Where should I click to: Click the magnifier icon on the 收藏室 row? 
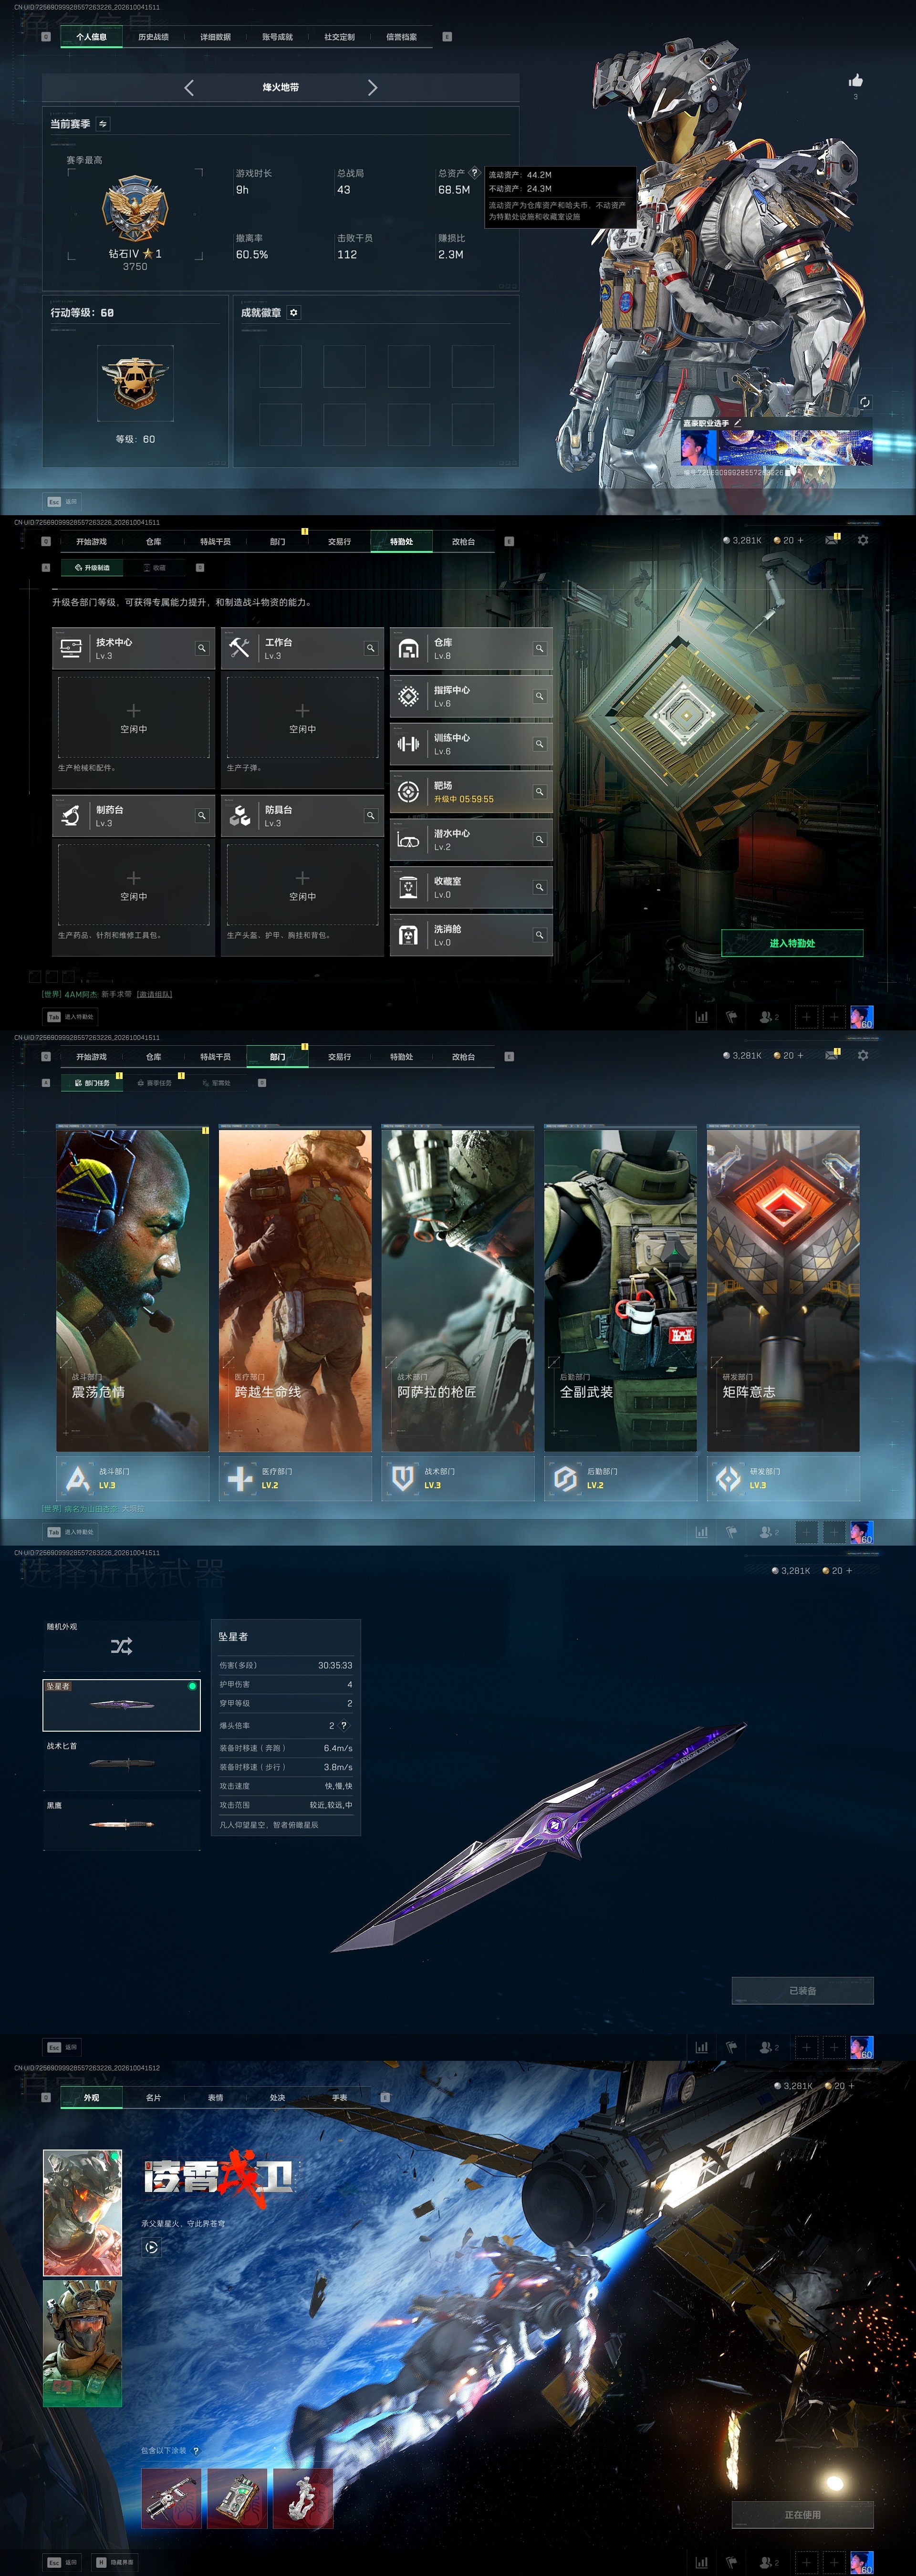(539, 887)
